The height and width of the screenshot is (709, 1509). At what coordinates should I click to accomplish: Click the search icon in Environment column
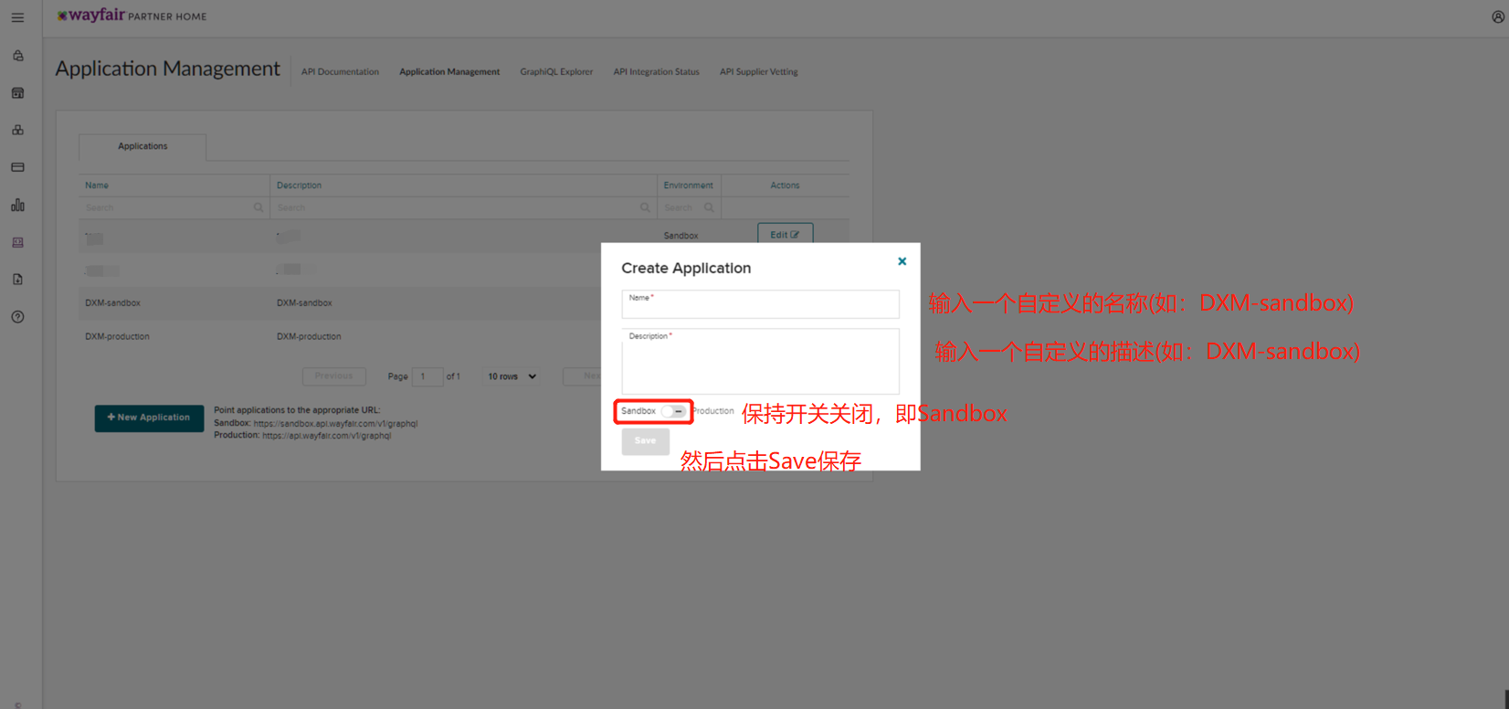pyautogui.click(x=709, y=207)
